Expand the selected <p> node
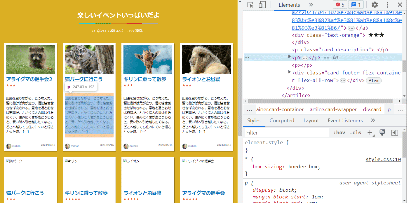Screen dimensions: 407x203 click(x=289, y=57)
